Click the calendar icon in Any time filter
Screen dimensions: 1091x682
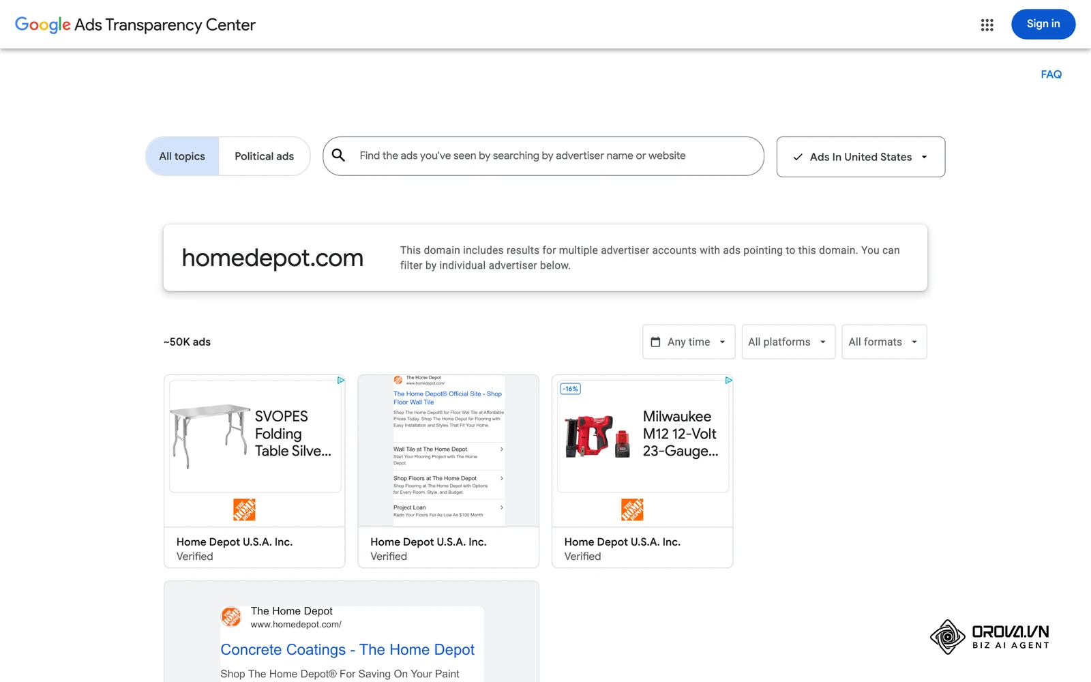pos(655,342)
